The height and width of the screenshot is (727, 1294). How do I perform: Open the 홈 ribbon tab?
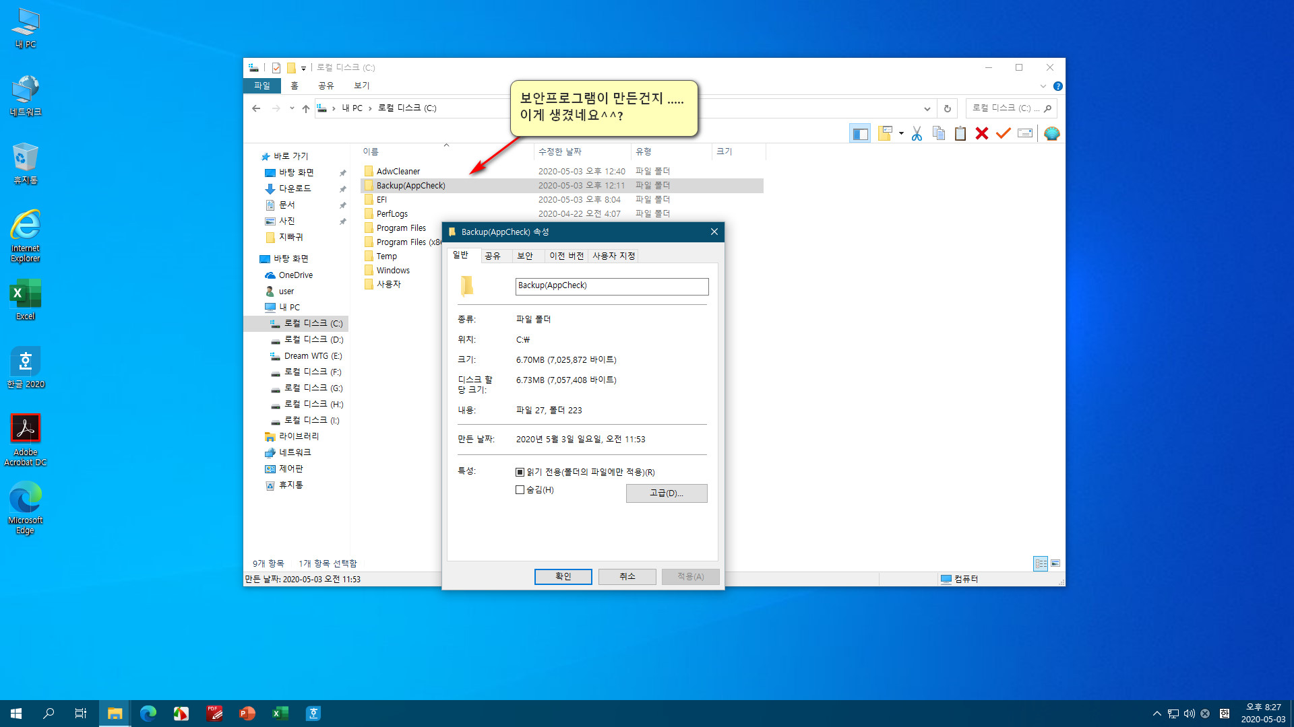pyautogui.click(x=295, y=86)
